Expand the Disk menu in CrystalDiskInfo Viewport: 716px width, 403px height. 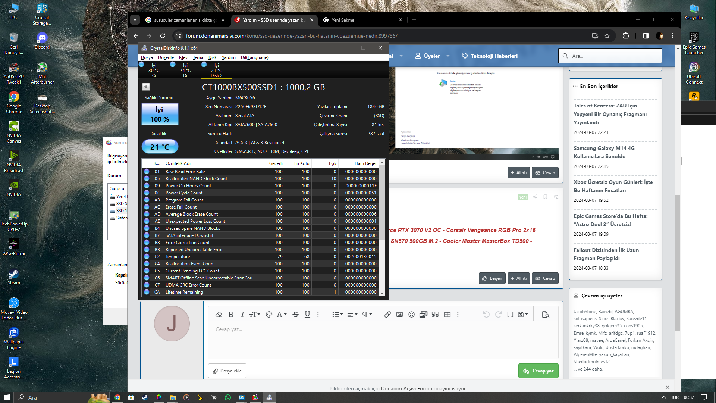pyautogui.click(x=213, y=57)
